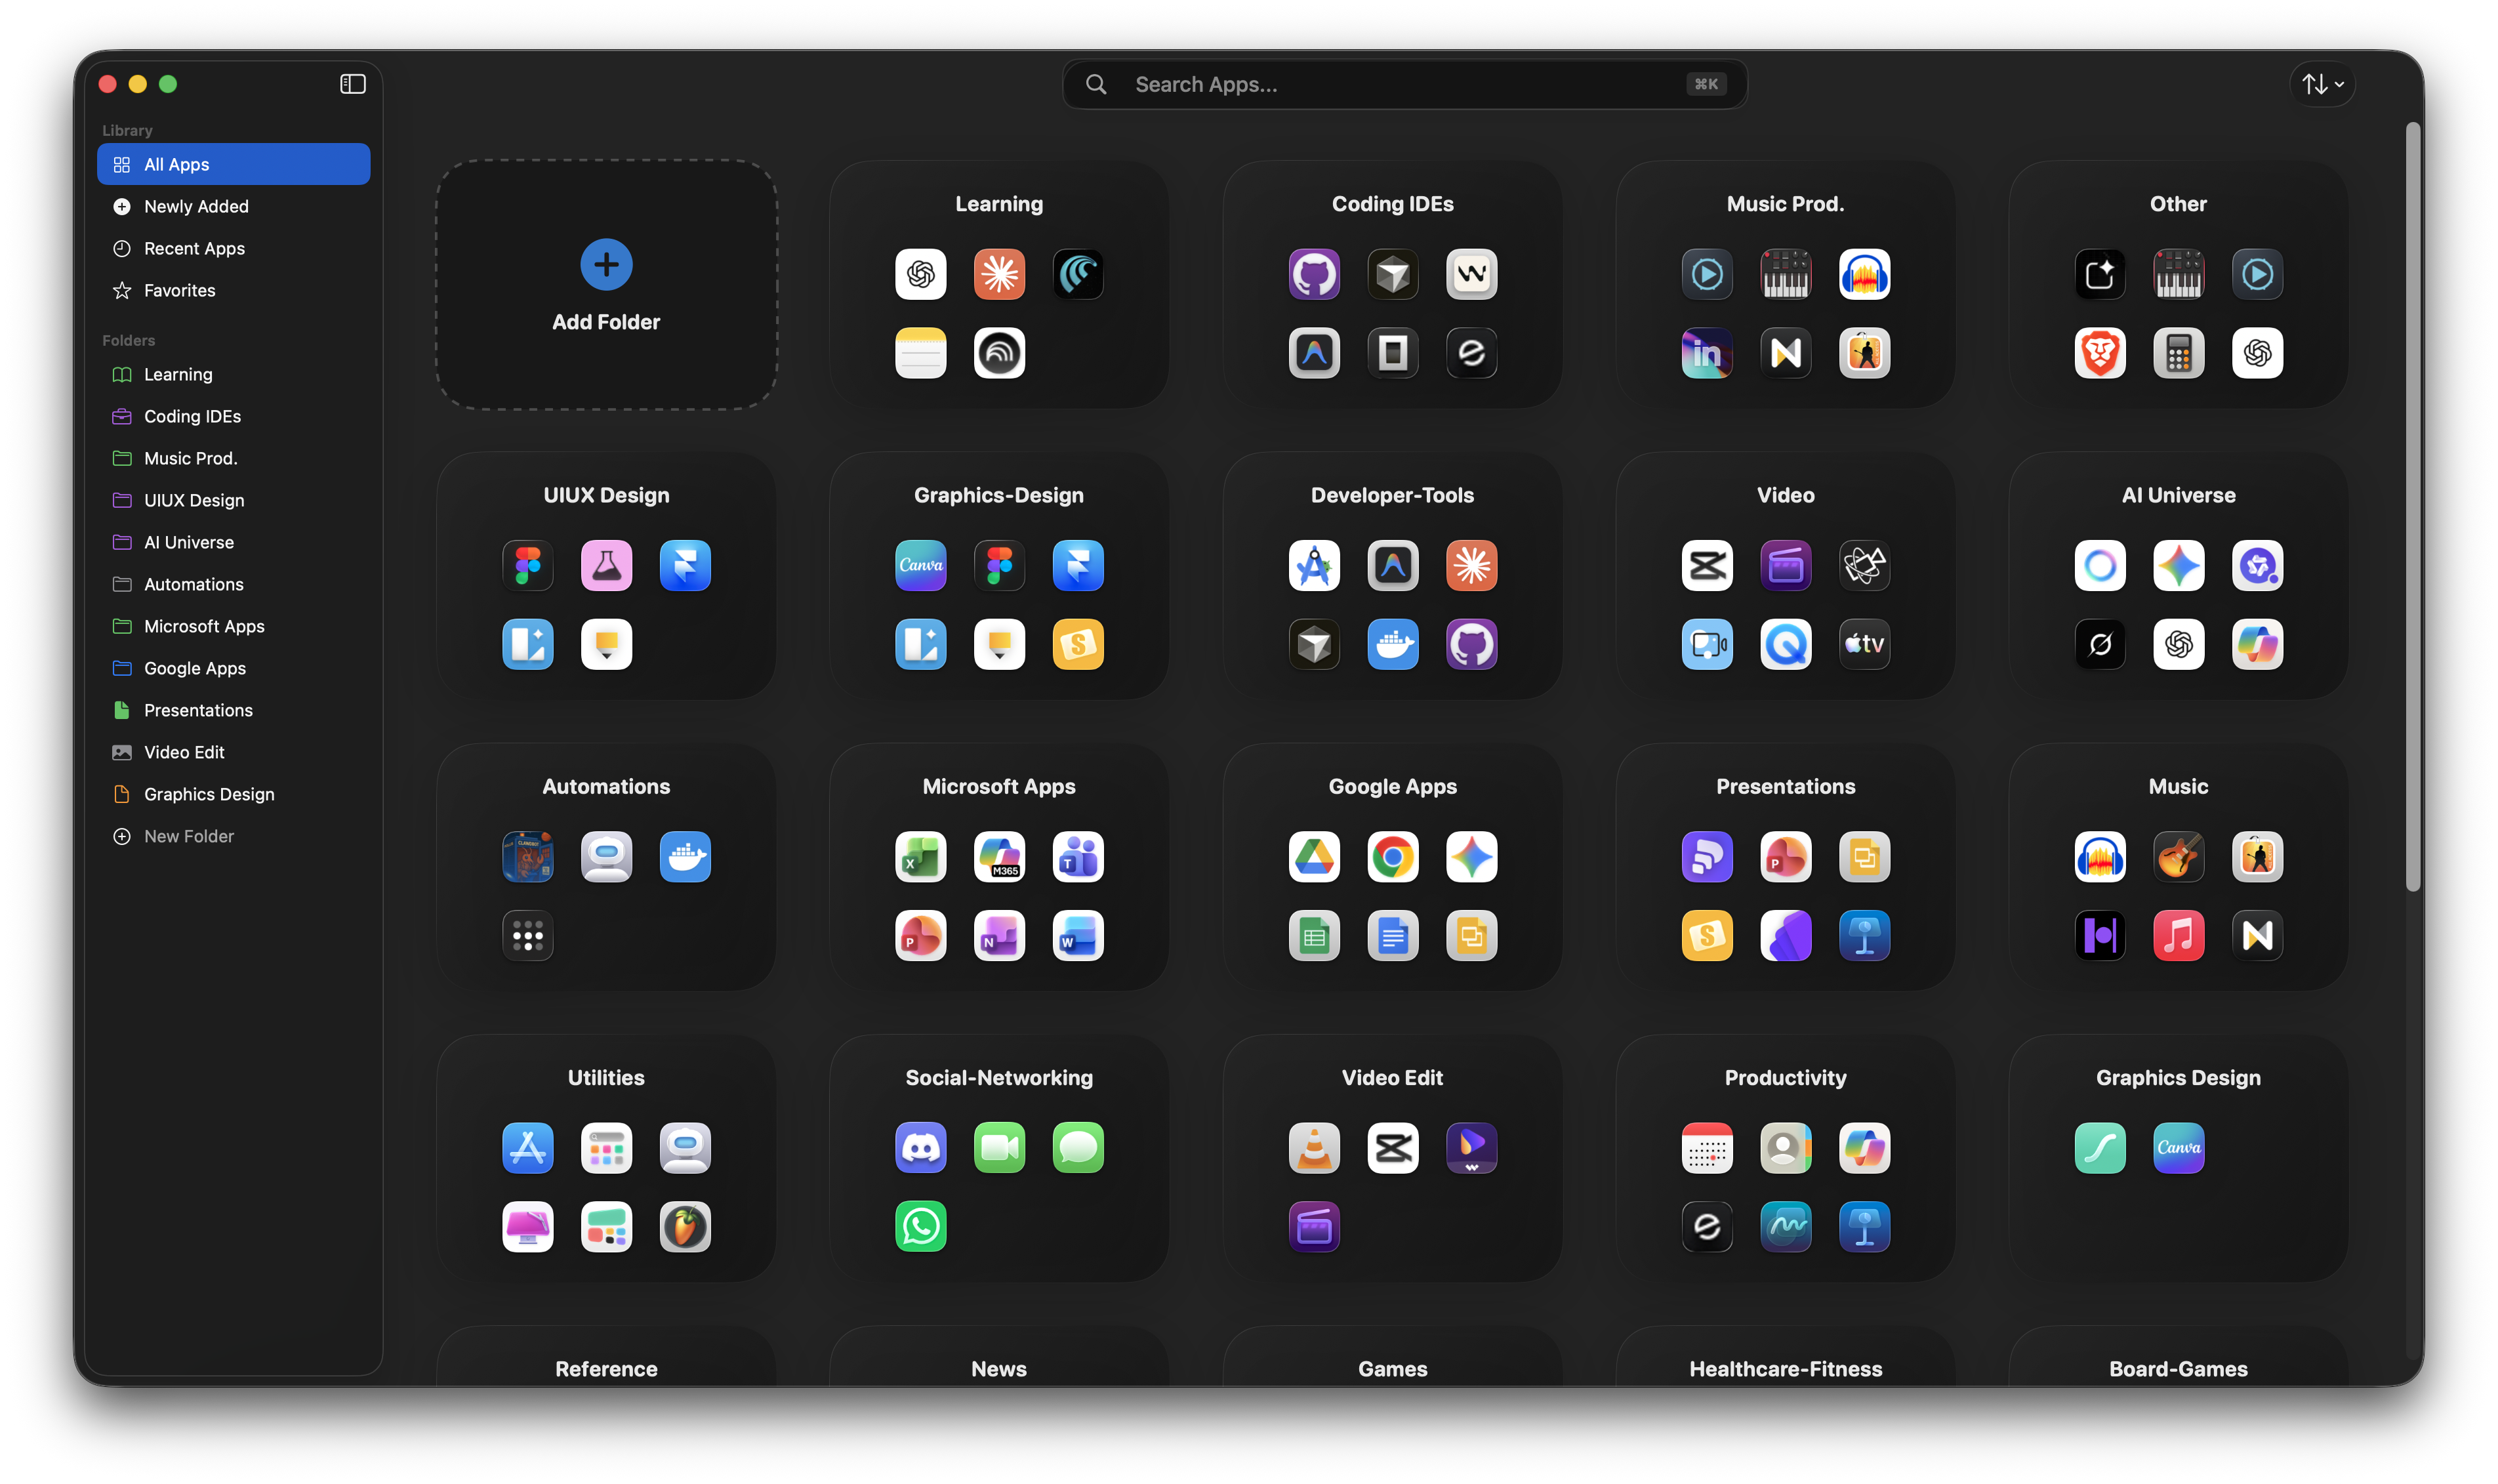Select Favorites in the sidebar
The width and height of the screenshot is (2498, 1484).
coord(179,290)
